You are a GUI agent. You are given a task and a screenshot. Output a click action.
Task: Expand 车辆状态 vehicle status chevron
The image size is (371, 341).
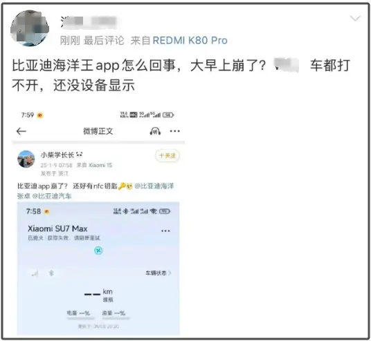point(158,273)
